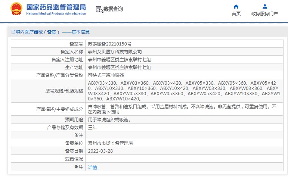Click label 备案人注册地址
The image size is (288, 178).
coord(67,60)
